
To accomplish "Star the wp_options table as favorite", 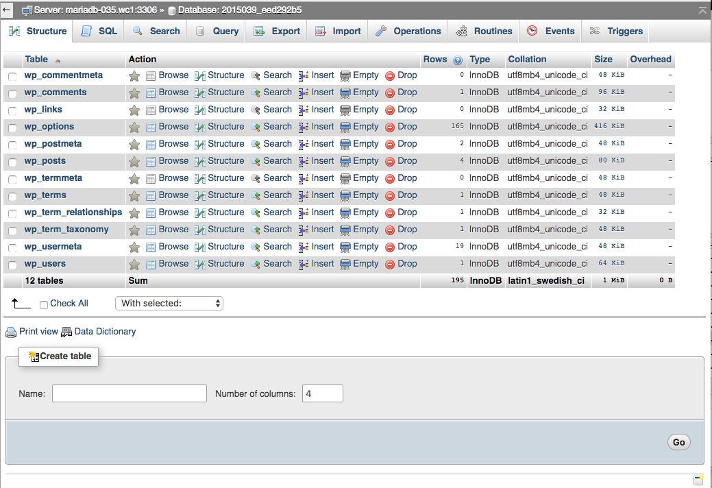I will click(x=134, y=127).
